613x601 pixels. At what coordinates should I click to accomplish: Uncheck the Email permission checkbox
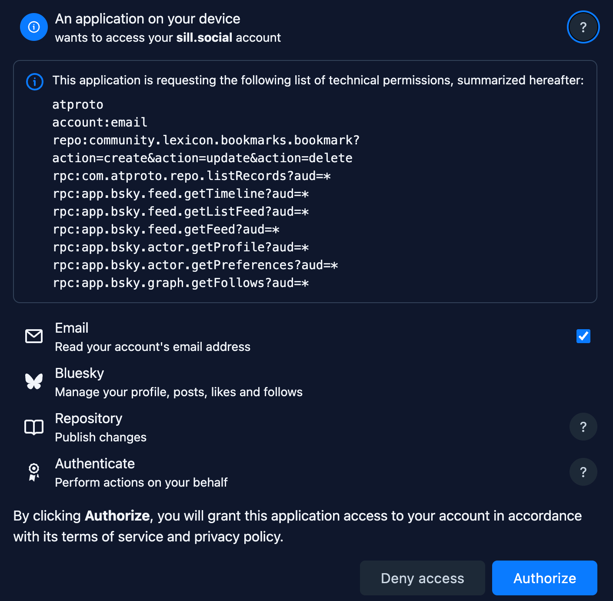[583, 336]
